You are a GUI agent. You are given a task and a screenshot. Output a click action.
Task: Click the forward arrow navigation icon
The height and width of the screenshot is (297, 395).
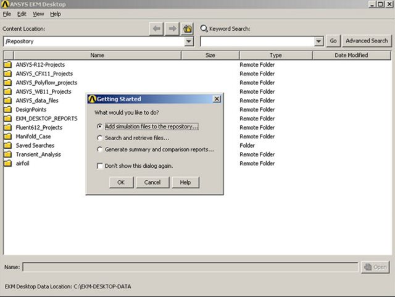pos(172,29)
